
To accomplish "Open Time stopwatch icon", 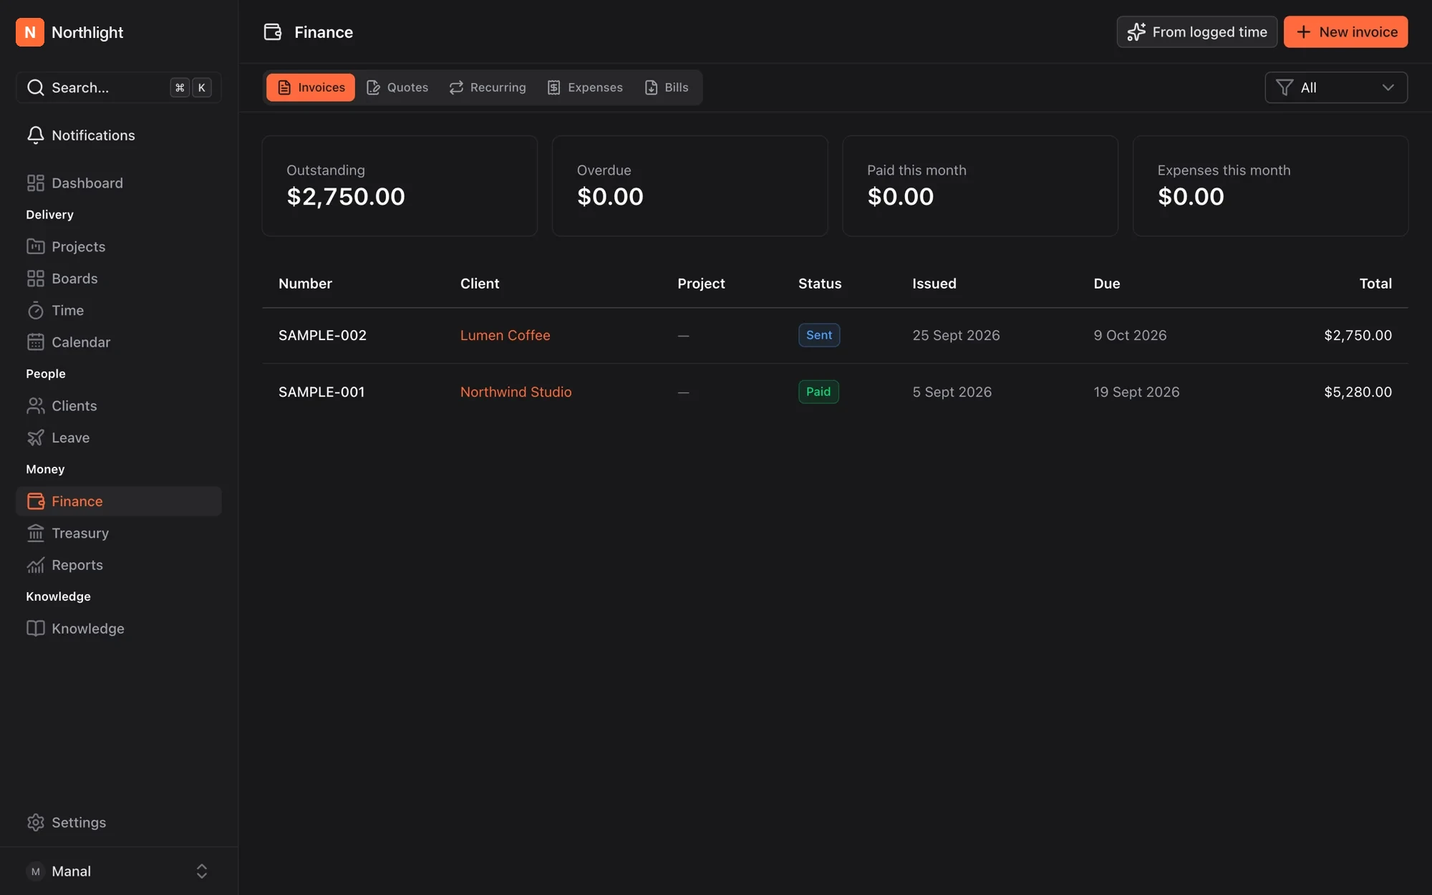I will pyautogui.click(x=36, y=311).
